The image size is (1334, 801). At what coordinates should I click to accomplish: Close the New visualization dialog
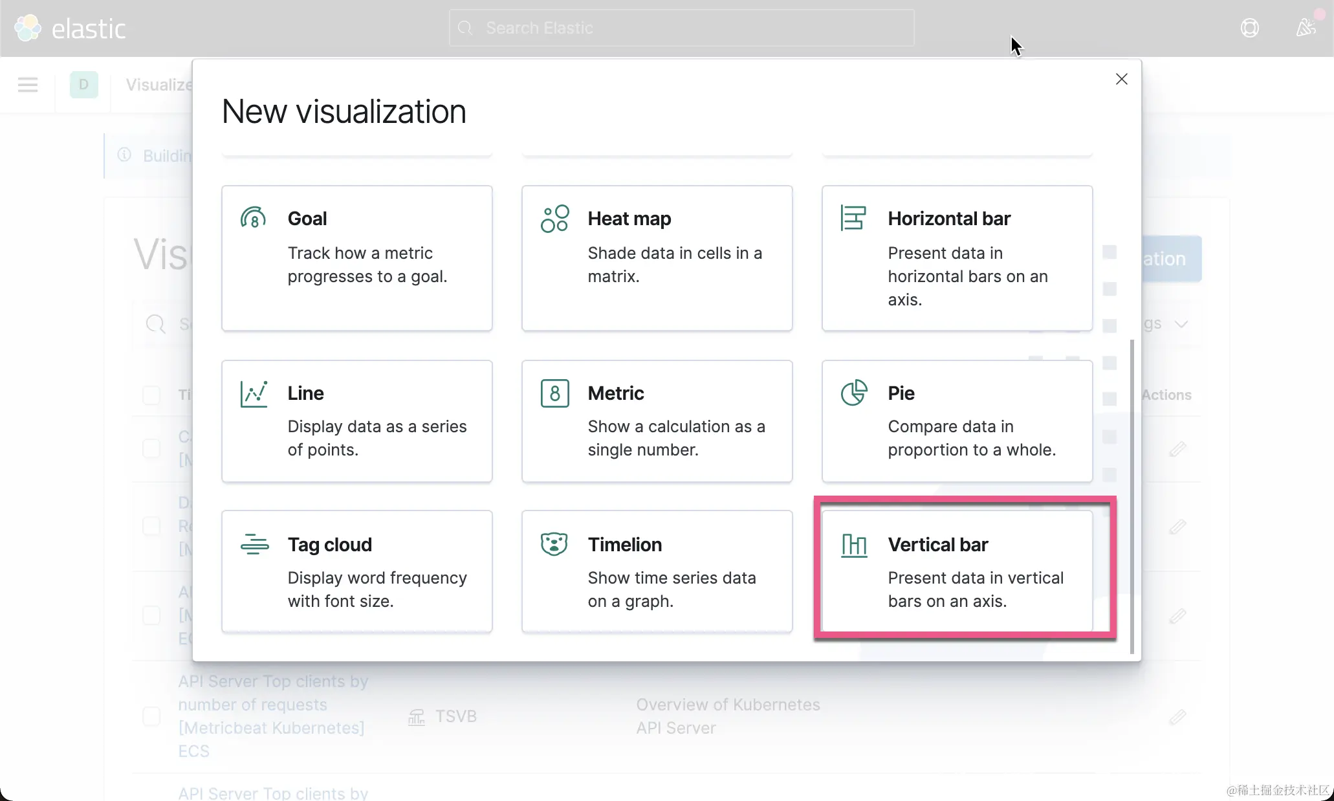coord(1121,79)
